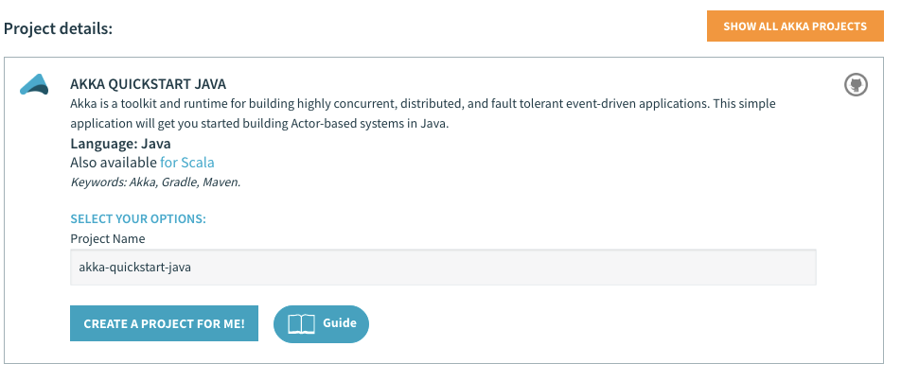Click the book icon in Guide button

[302, 323]
